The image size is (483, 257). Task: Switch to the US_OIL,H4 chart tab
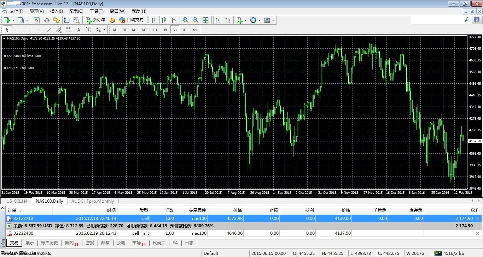17,201
